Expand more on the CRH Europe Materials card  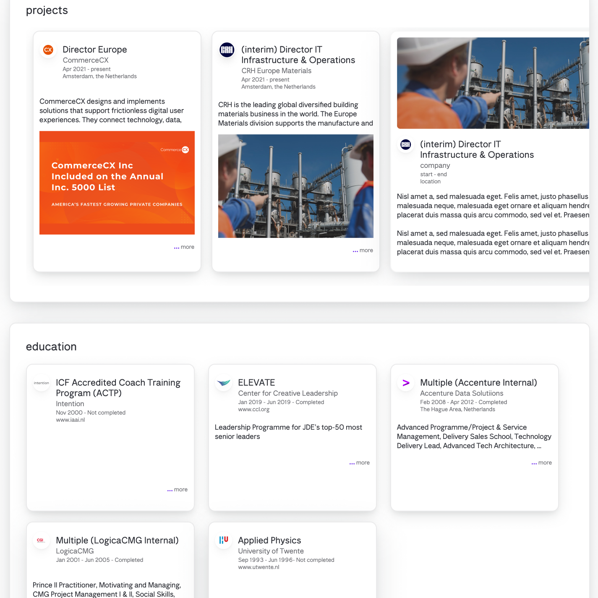[363, 251]
